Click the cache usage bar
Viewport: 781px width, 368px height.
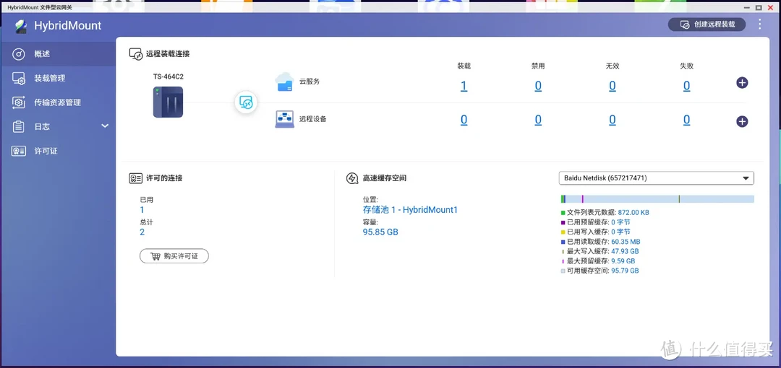click(657, 199)
